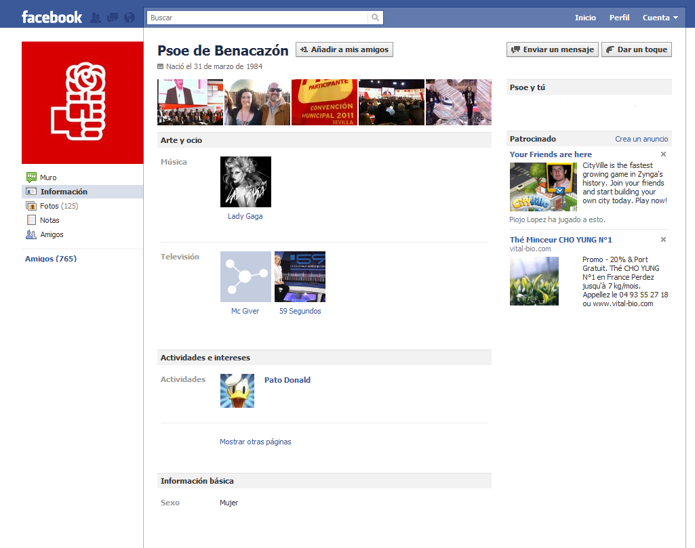Expand the Cuenta dropdown menu
This screenshot has height=548, width=695.
(x=660, y=18)
